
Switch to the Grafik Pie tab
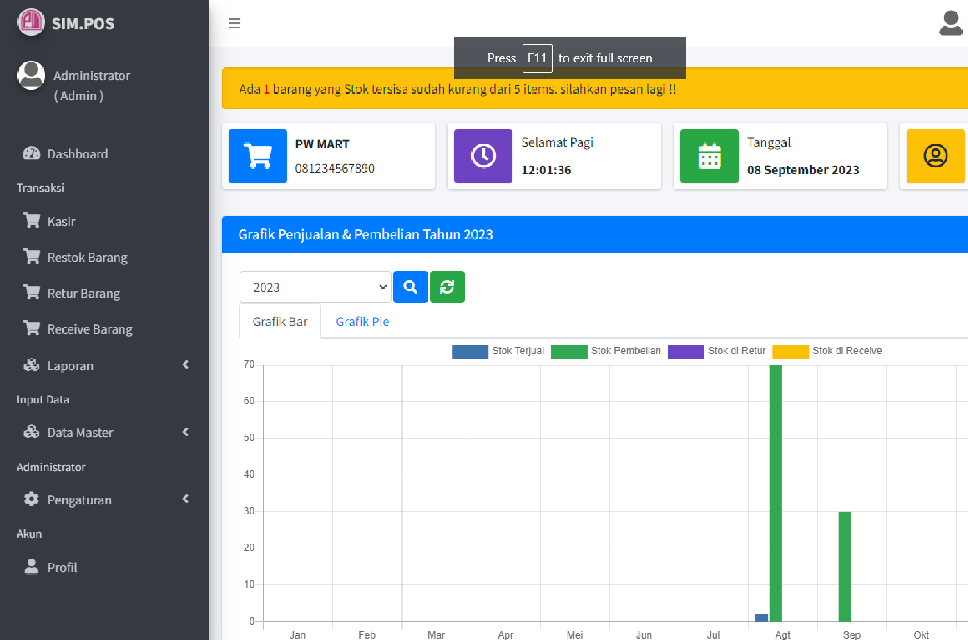(x=362, y=322)
